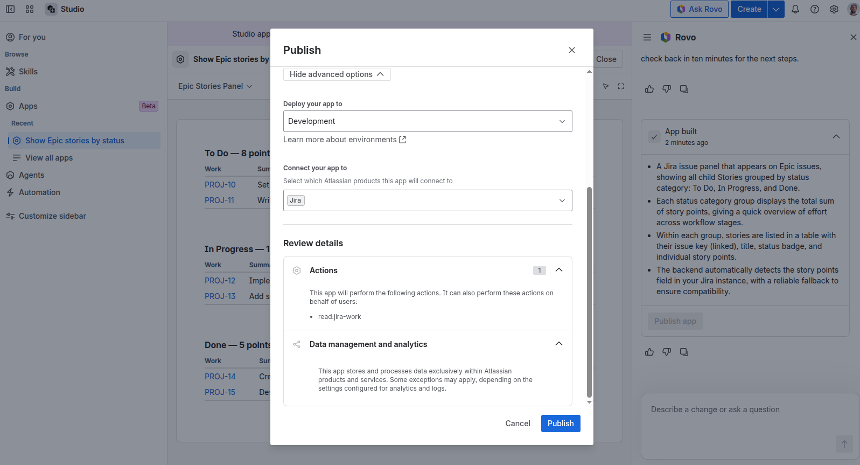Open the app switcher grid icon

[x=30, y=9]
